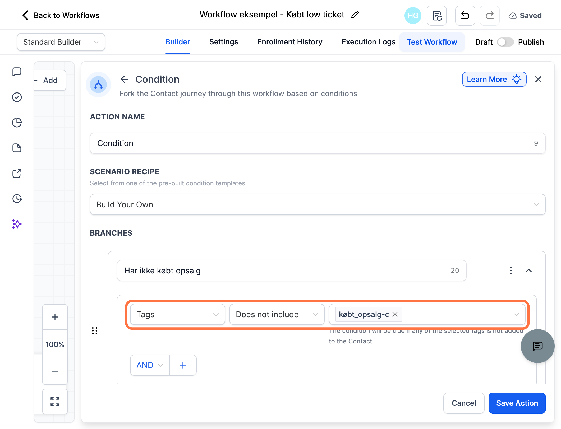Collapse the Har ikke købt opsalg branch
This screenshot has height=429, width=561.
529,271
